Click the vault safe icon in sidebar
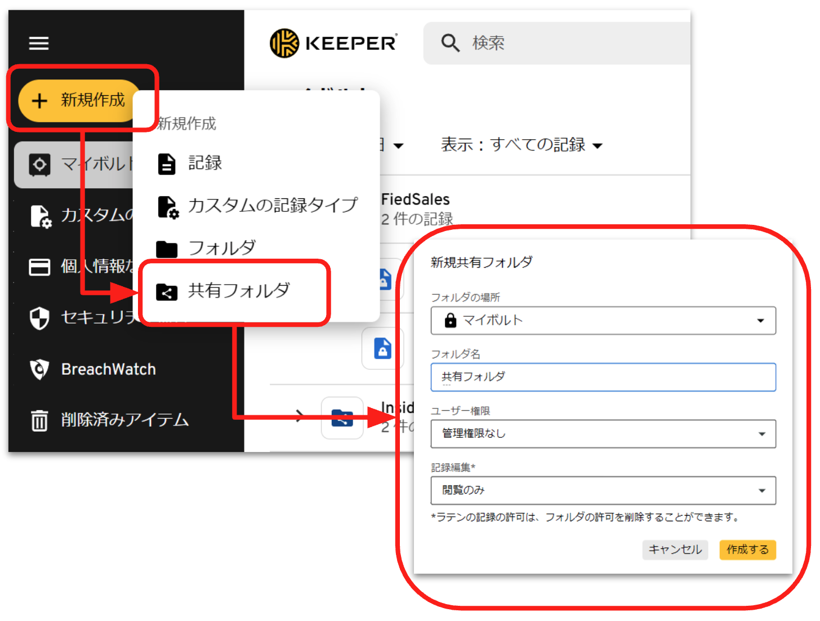The width and height of the screenshot is (820, 621). (x=39, y=165)
